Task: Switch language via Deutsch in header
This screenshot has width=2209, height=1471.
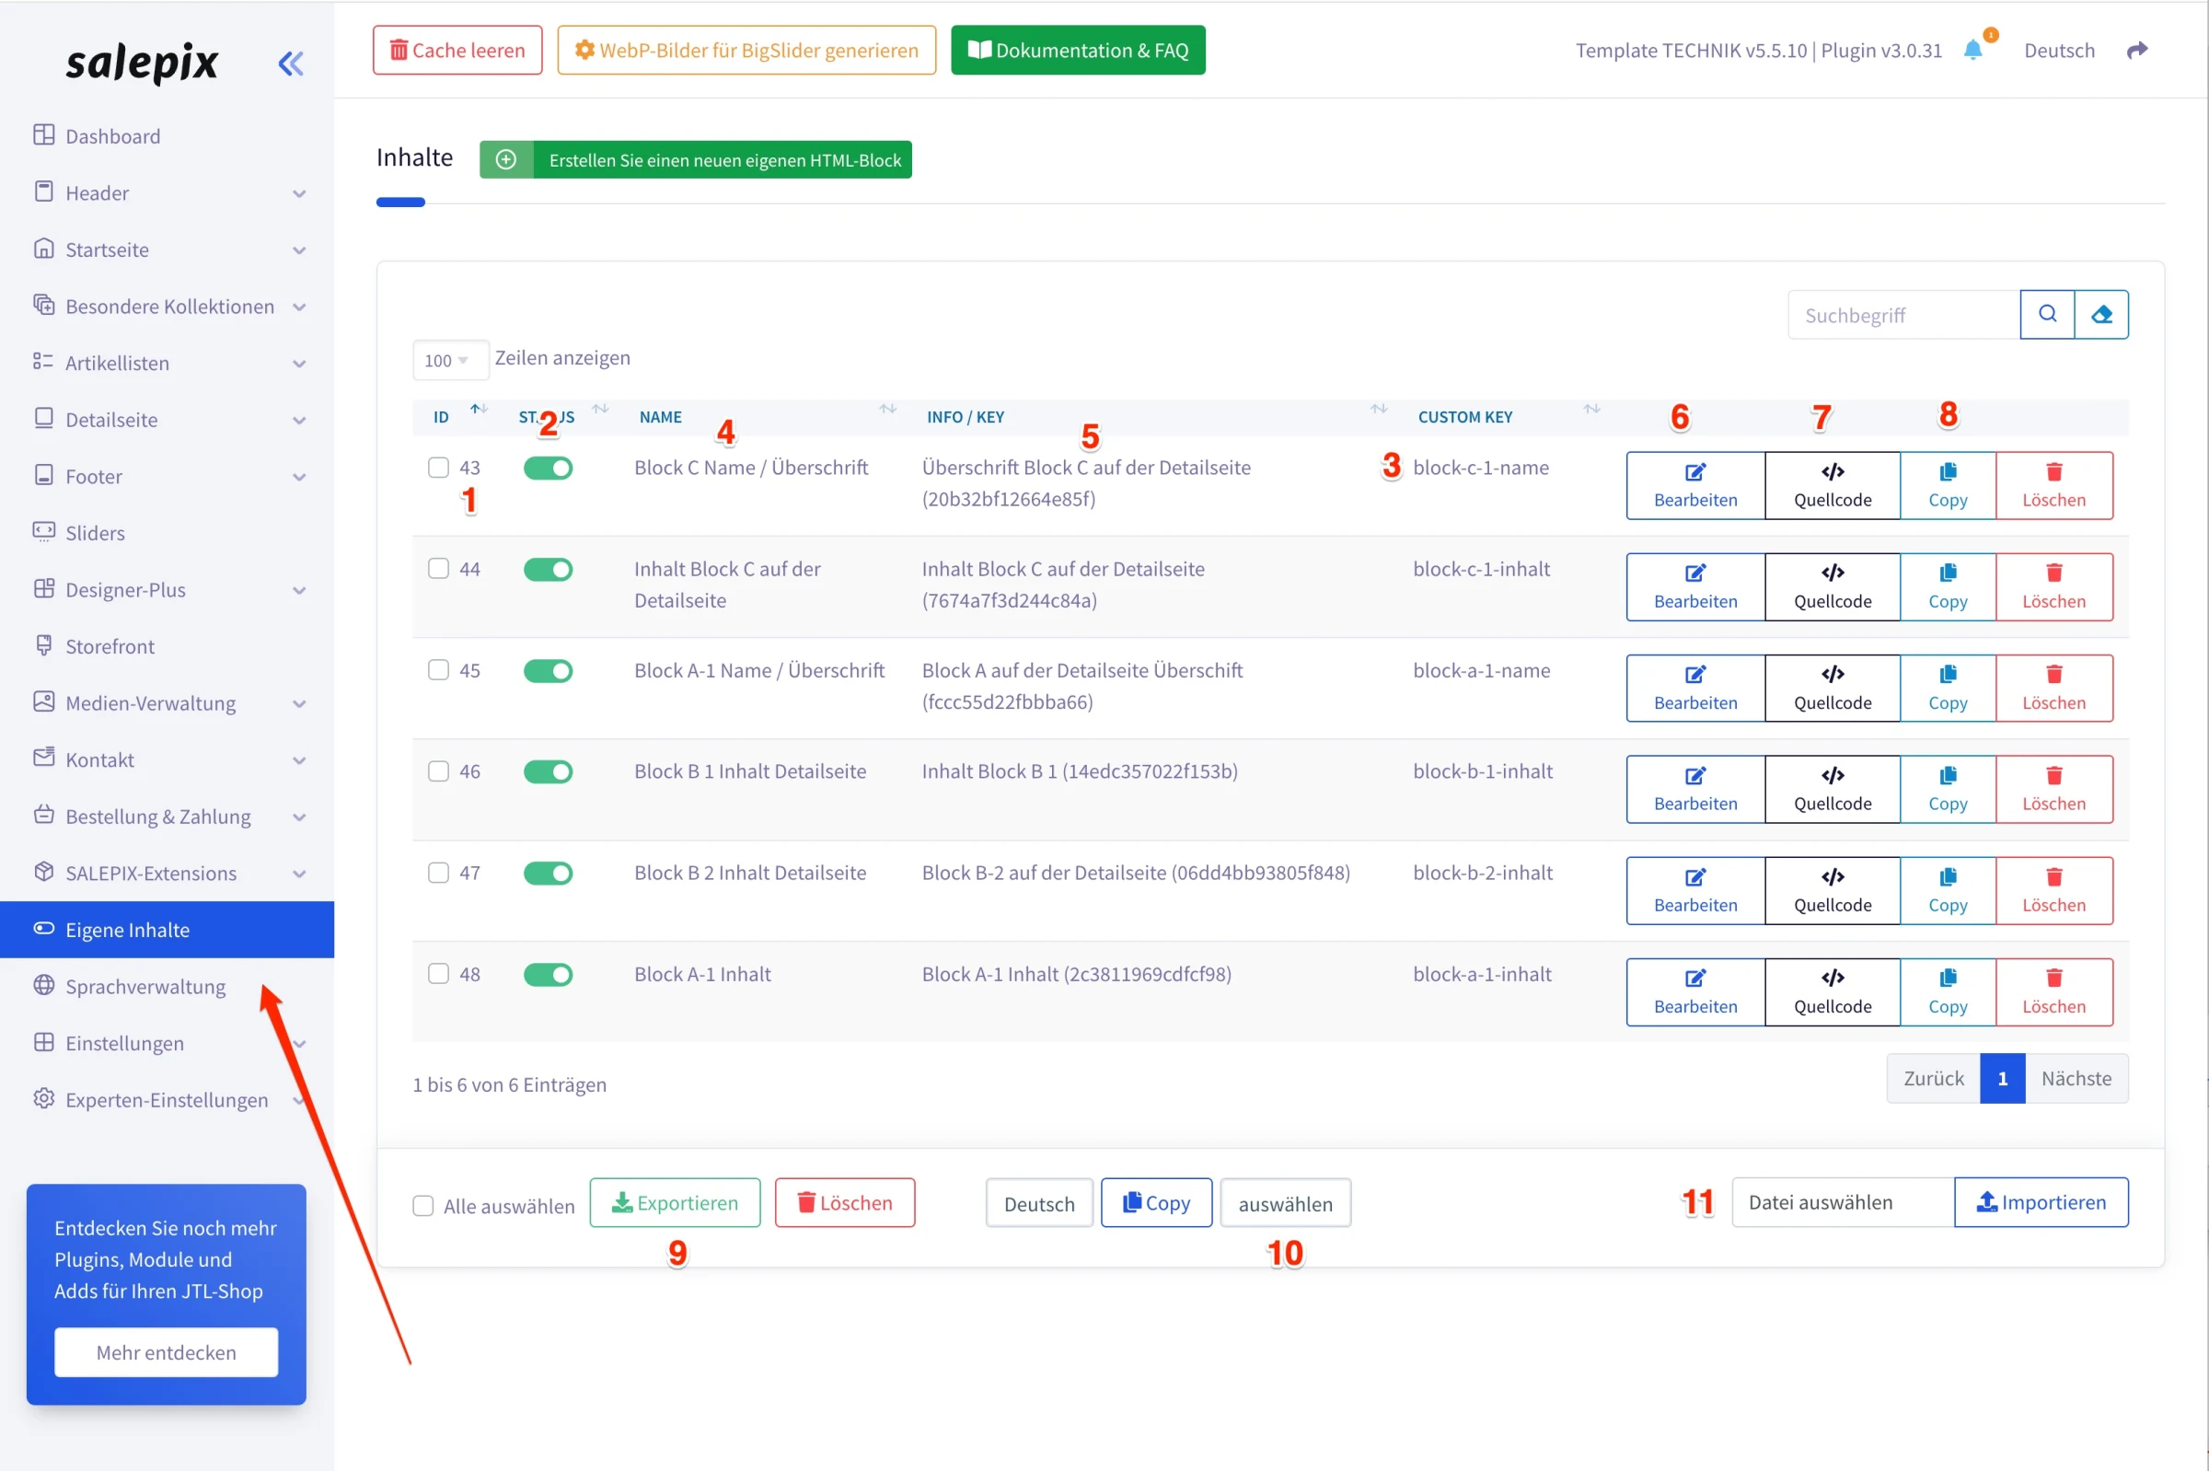Action: click(2059, 51)
